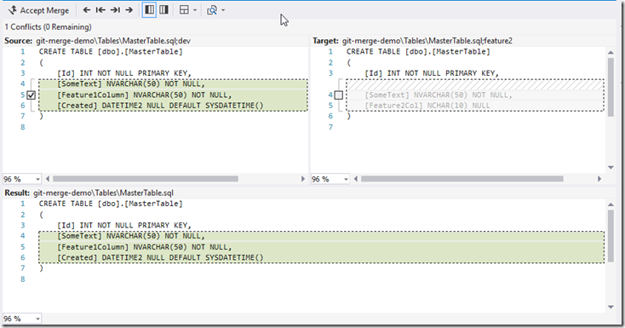
Task: Click CREATE TABLE line in Result pane
Action: pos(111,204)
